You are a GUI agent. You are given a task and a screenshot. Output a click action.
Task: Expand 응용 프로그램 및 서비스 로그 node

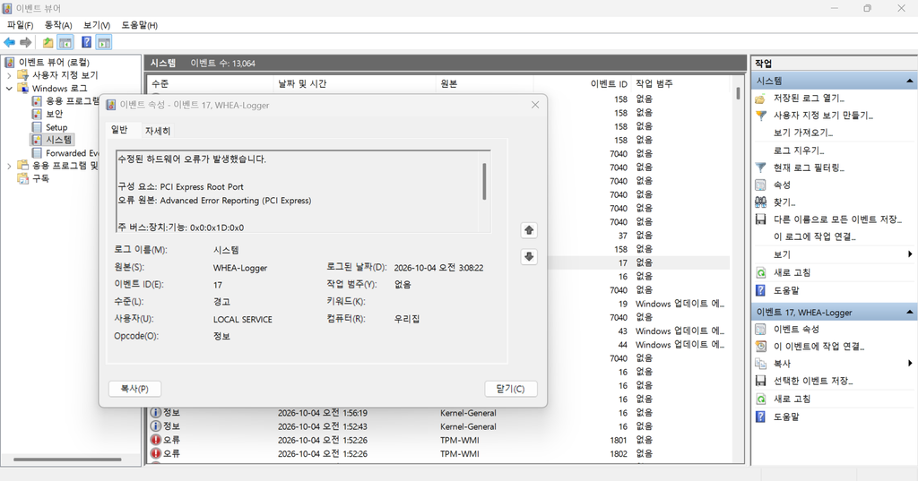pyautogui.click(x=9, y=167)
